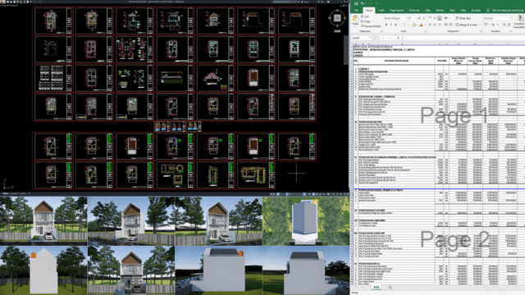Screen dimensions: 525x295
Task: Paste clipboard contents in Excel
Action: click(x=355, y=20)
